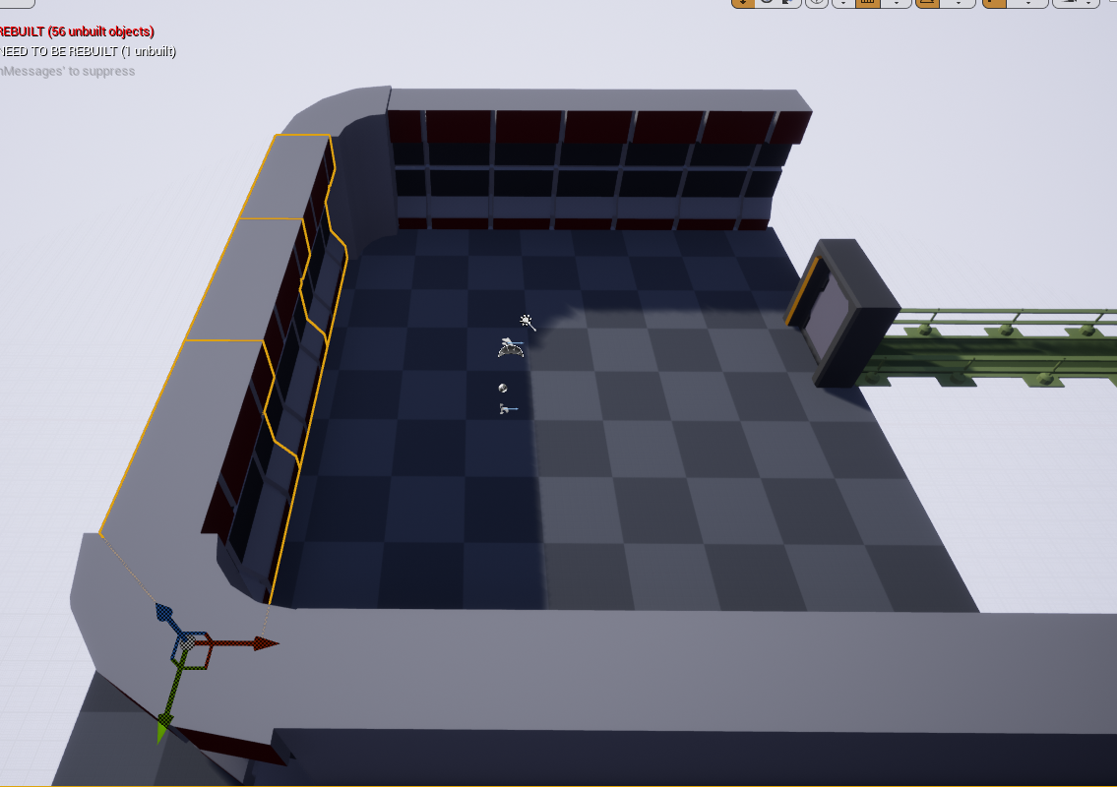Select the motorcycle-like actor sprite in the room
This screenshot has height=787, width=1117.
click(x=510, y=346)
